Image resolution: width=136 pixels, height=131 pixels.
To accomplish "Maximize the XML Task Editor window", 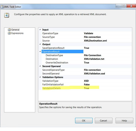I will [124, 6].
